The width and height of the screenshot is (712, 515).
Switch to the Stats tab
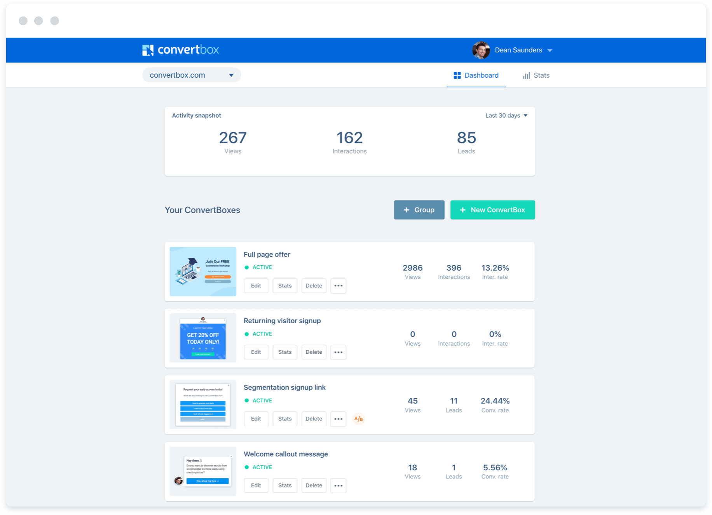pyautogui.click(x=536, y=75)
